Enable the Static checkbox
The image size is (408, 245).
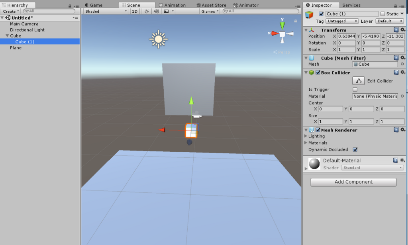pos(382,14)
